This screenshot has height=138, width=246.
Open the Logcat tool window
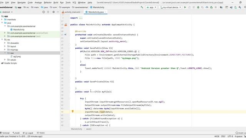(x=28, y=133)
